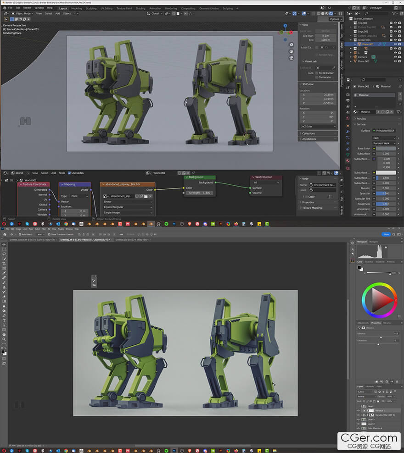Screen dimensions: 404x453
Task: Open the Tool properties tab icon
Action: click(348, 87)
